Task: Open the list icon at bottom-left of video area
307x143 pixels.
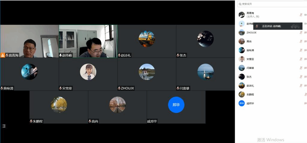Action: [x=4, y=126]
